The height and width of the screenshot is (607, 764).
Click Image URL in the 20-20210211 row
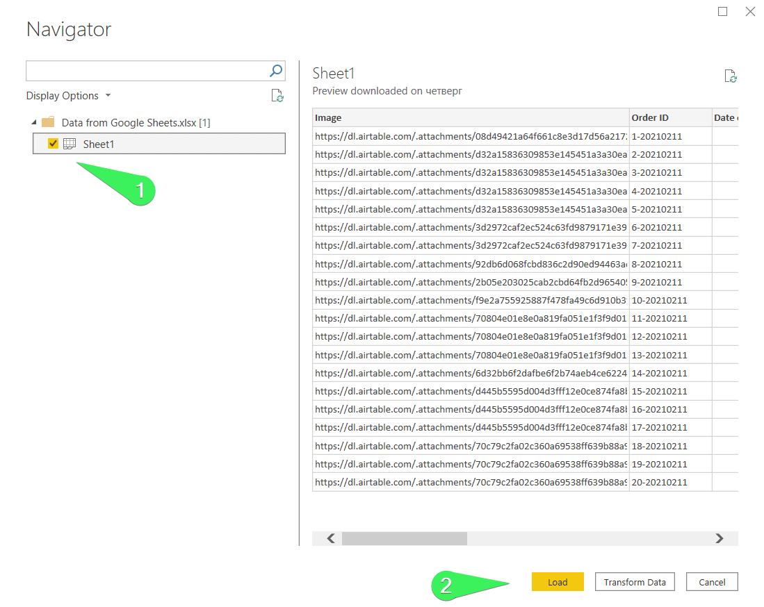tap(471, 482)
